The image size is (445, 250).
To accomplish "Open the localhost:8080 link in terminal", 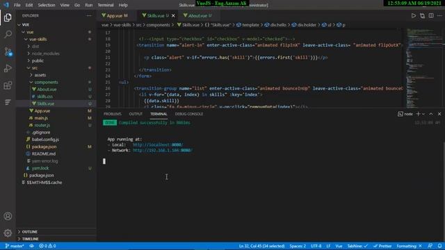I will 158,144.
